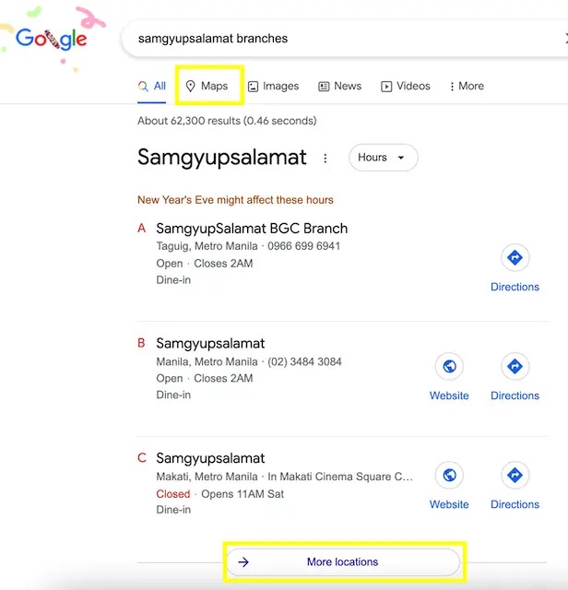Viewport: 568px width, 590px height.
Task: Click the pin icon on Maps tab
Action: click(x=191, y=86)
